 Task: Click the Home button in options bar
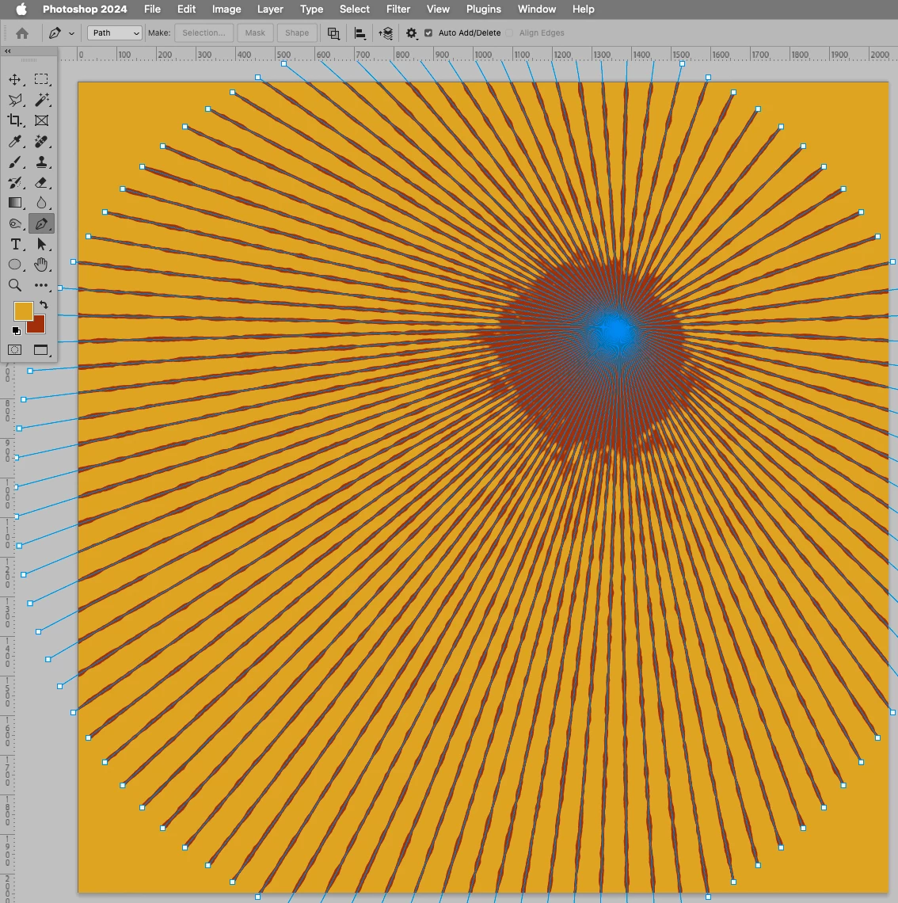22,33
